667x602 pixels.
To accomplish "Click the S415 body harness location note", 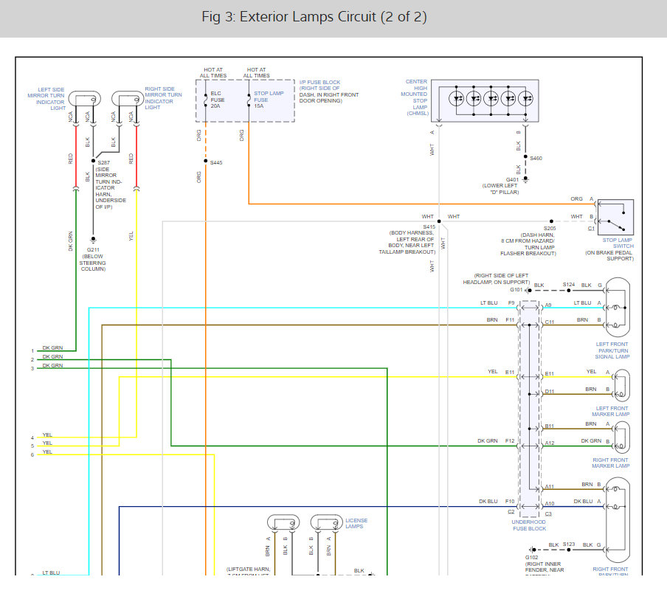I will coord(407,243).
